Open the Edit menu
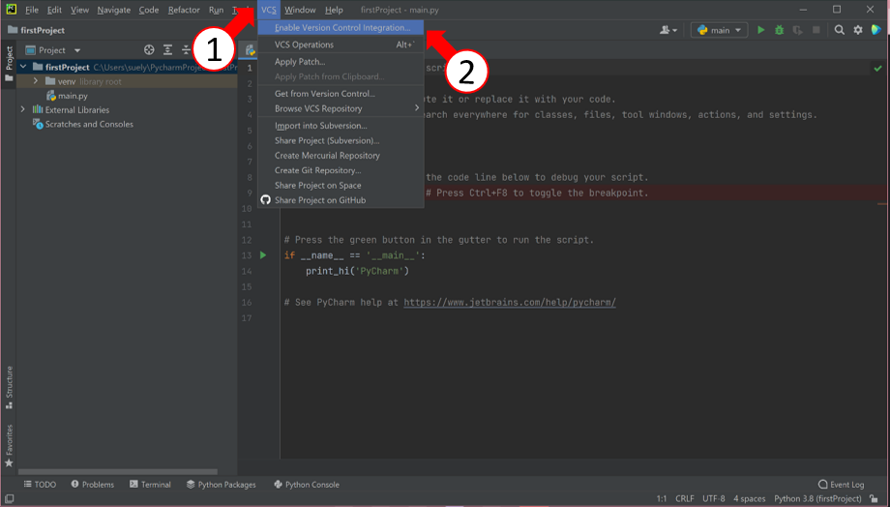The height and width of the screenshot is (507, 890). coord(54,10)
